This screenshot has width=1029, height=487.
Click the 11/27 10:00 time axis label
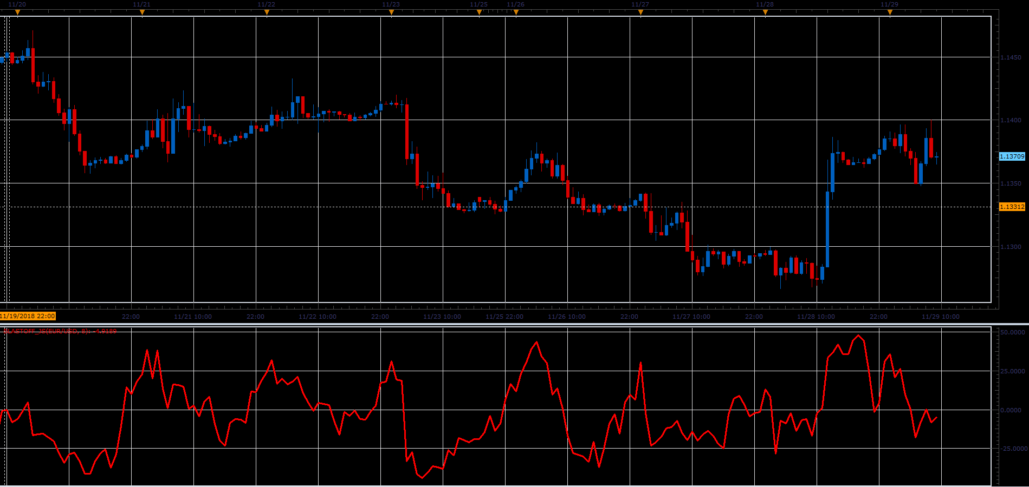[x=691, y=317]
